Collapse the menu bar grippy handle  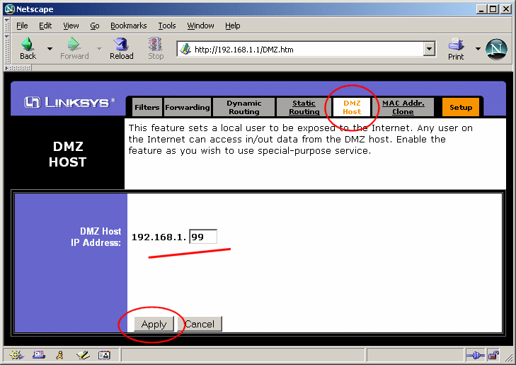pos(7,26)
